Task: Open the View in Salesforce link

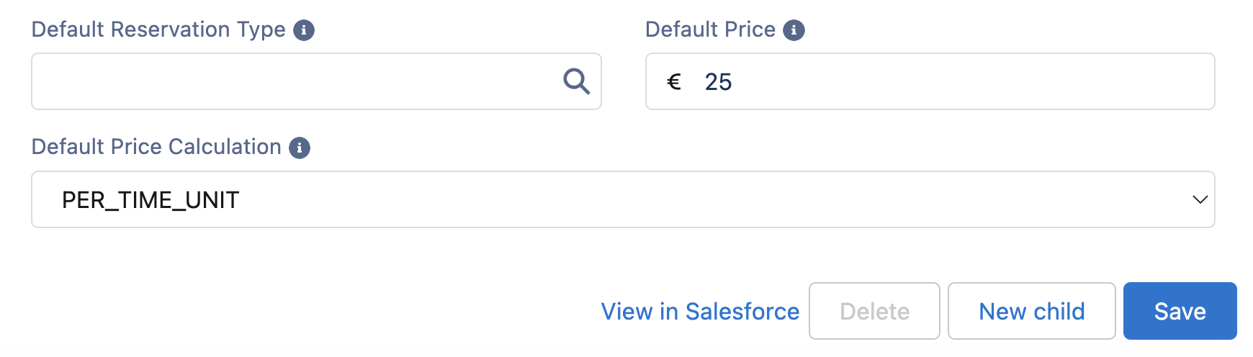Action: pos(700,312)
